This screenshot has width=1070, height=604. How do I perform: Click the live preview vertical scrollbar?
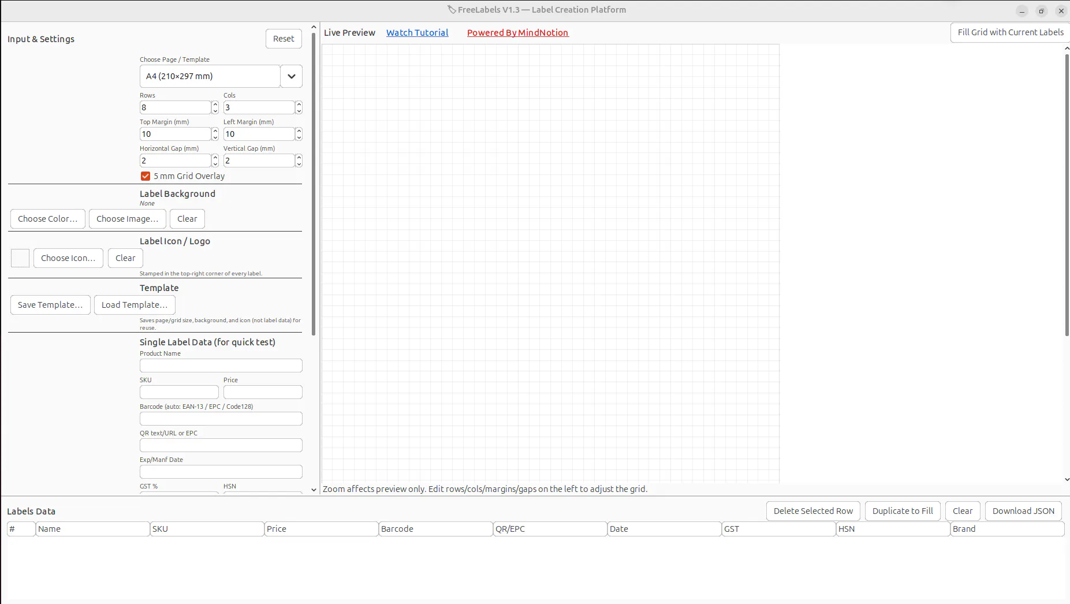(x=1067, y=195)
